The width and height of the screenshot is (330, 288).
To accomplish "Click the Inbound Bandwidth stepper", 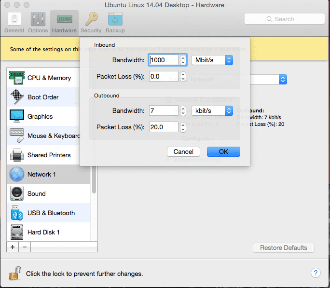I will pos(183,60).
